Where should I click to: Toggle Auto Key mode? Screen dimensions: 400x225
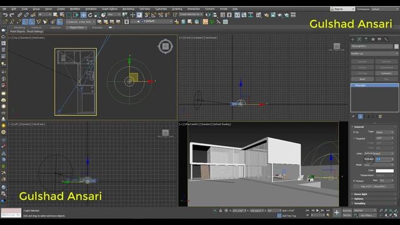(347, 211)
